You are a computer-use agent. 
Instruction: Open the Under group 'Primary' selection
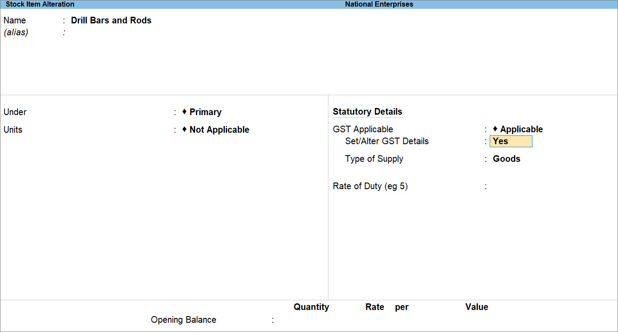point(205,112)
